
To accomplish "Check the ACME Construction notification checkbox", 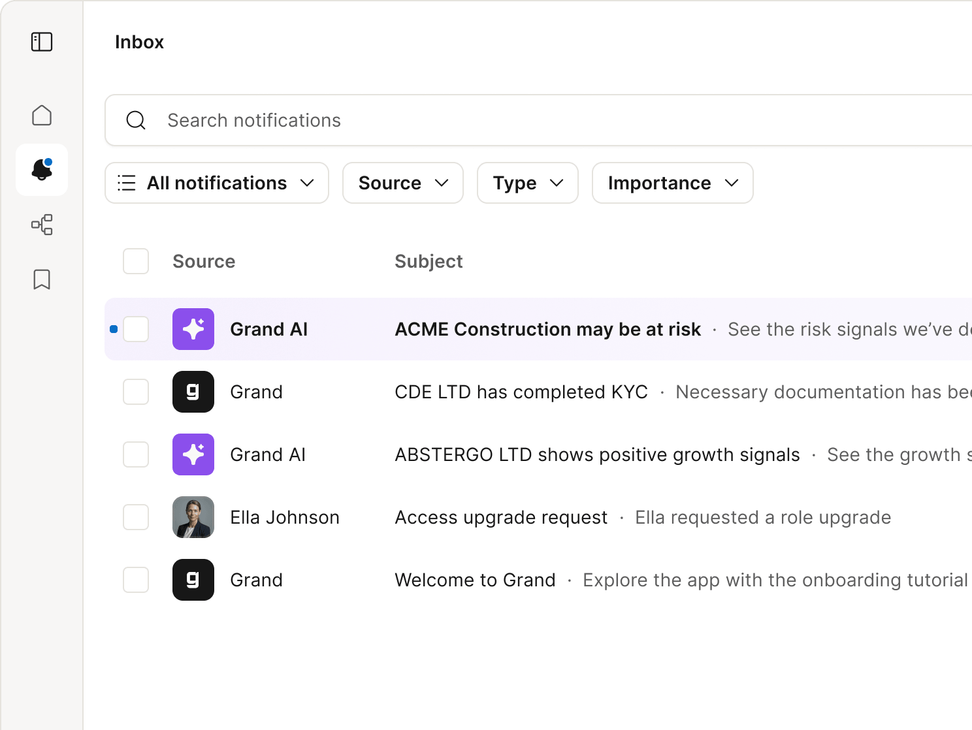I will click(136, 329).
